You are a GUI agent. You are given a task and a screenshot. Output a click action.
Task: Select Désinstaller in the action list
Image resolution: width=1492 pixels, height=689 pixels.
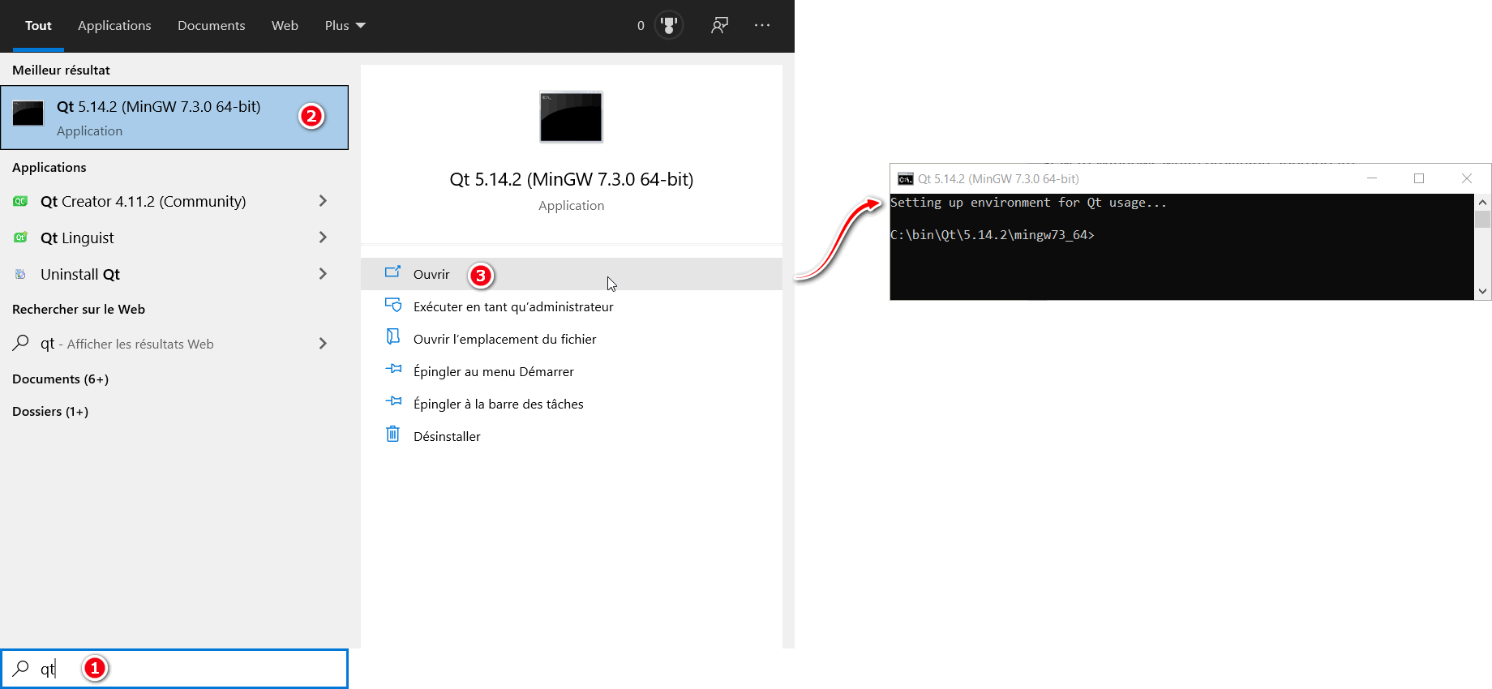[572, 436]
